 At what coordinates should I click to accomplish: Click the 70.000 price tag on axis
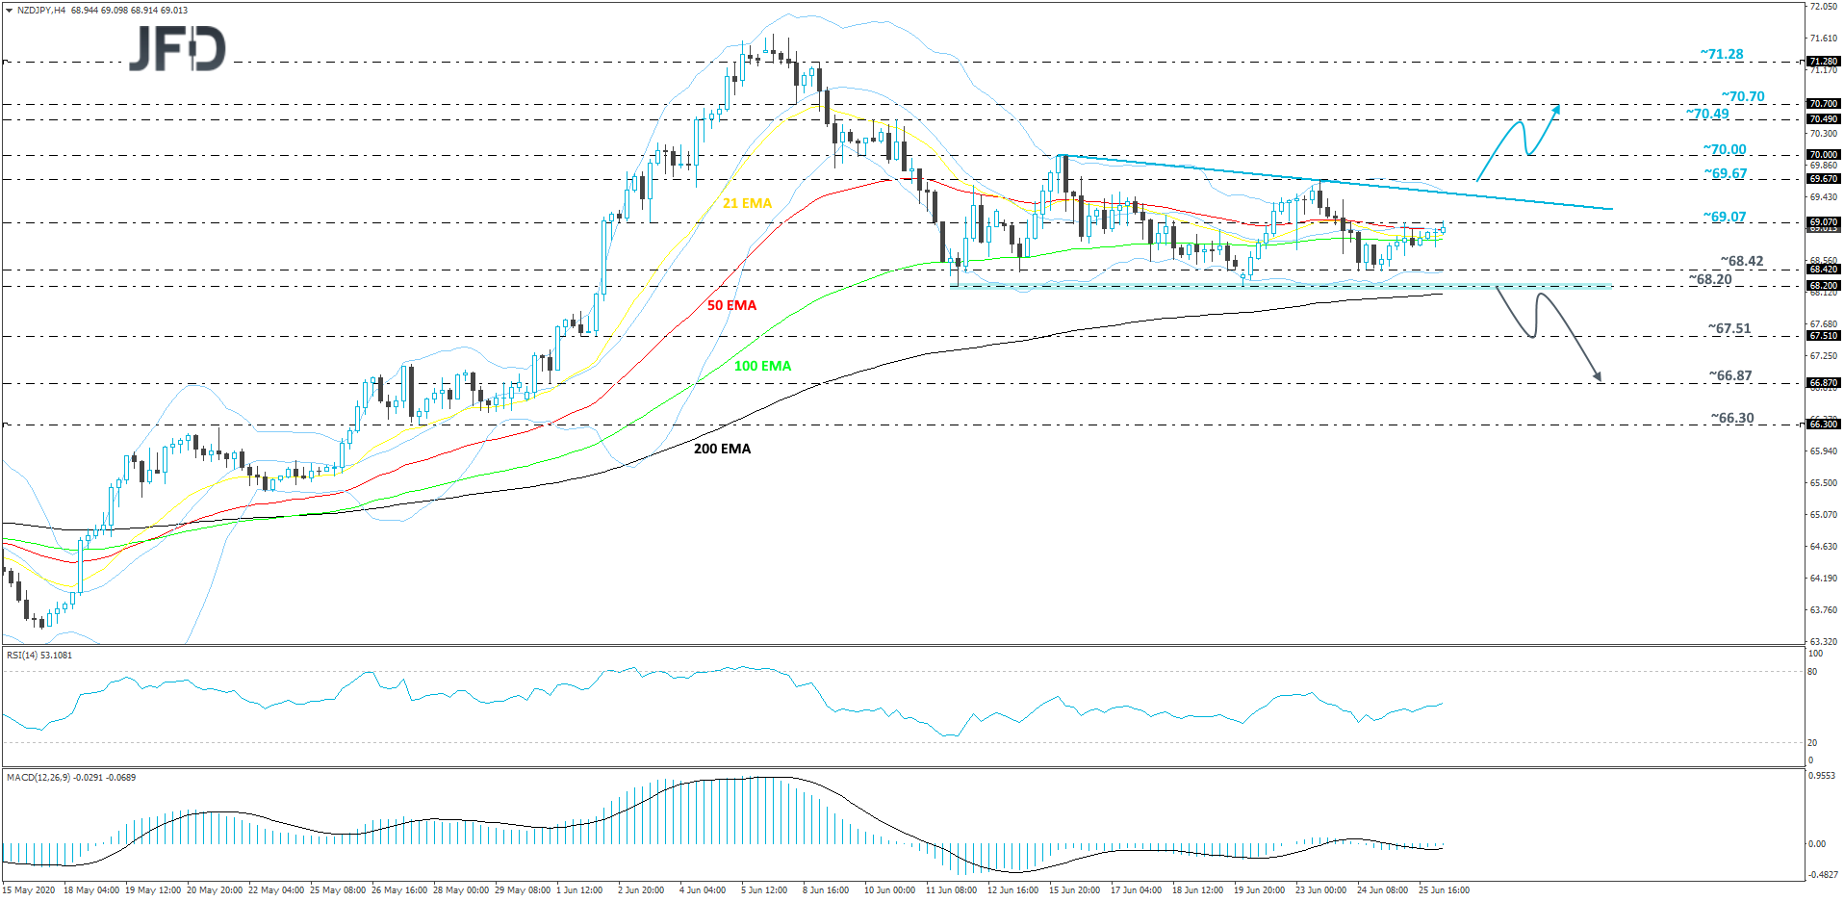1823,155
